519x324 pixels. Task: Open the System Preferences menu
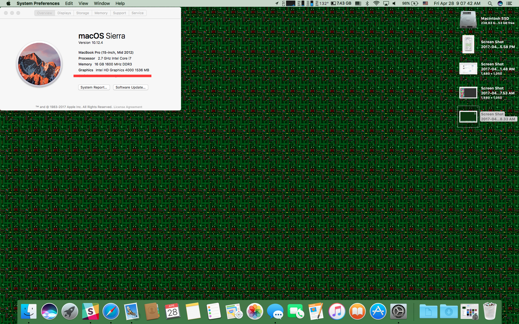point(38,3)
